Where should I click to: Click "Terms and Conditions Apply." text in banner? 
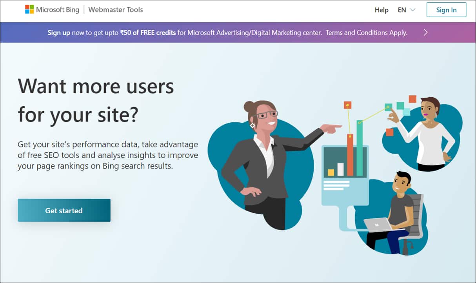point(367,33)
